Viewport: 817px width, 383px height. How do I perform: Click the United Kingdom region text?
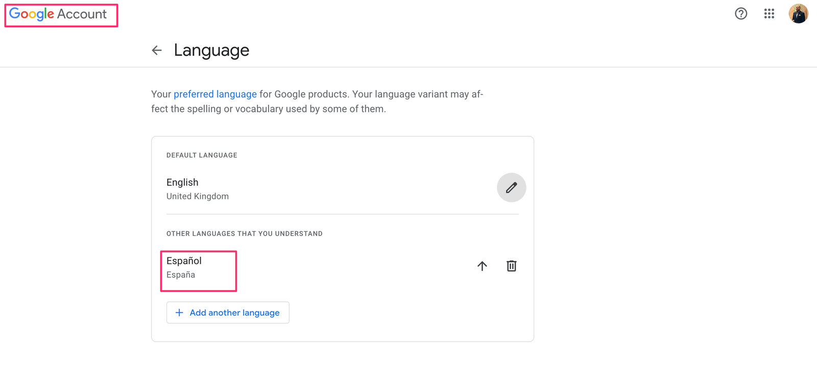pyautogui.click(x=198, y=197)
